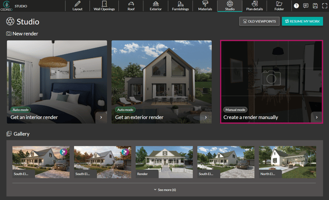Click the Gallery heading text
This screenshot has width=329, height=200.
(22, 134)
